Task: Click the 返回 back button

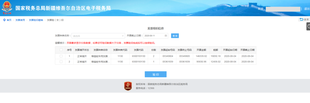Action: click(x=304, y=19)
